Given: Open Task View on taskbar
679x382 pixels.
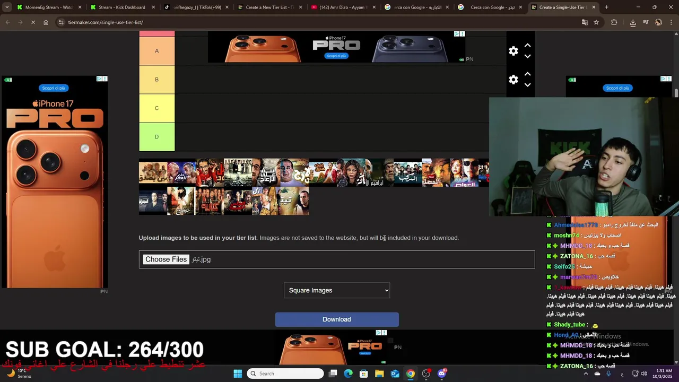Looking at the screenshot, I should point(333,374).
